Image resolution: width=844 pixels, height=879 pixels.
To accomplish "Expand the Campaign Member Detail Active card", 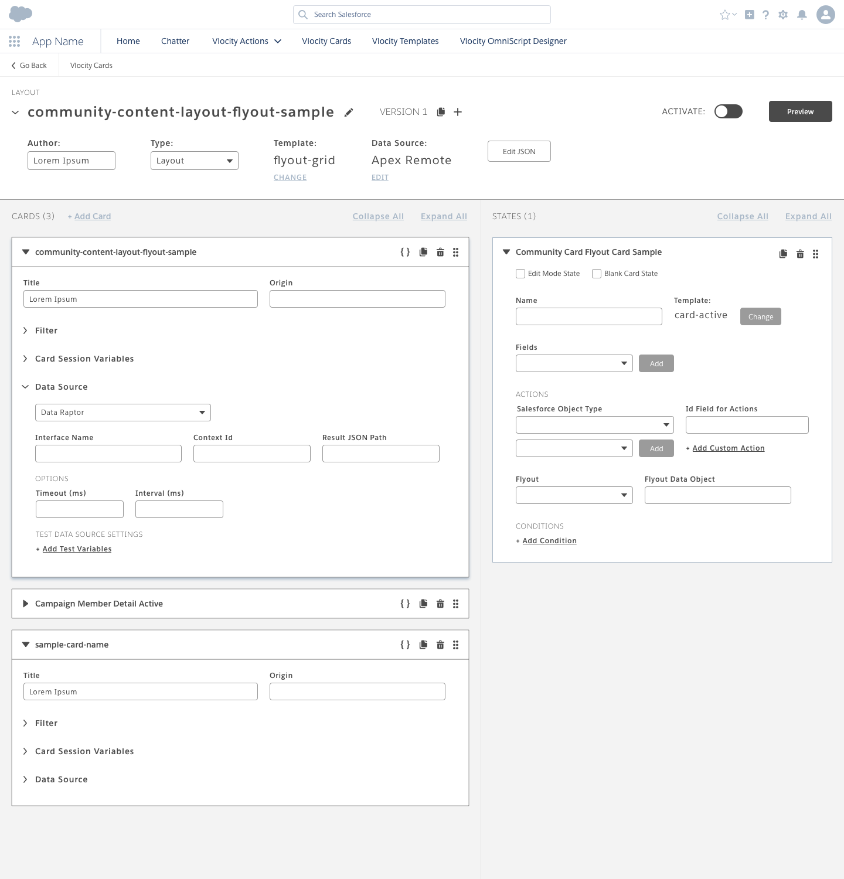I will click(25, 604).
